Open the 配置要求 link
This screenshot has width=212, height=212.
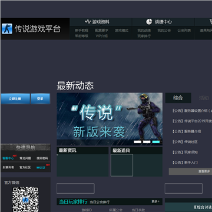[102, 31]
